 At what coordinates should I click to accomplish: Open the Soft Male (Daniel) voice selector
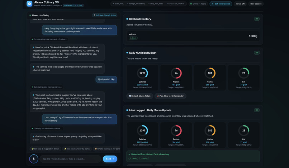click(221, 4)
